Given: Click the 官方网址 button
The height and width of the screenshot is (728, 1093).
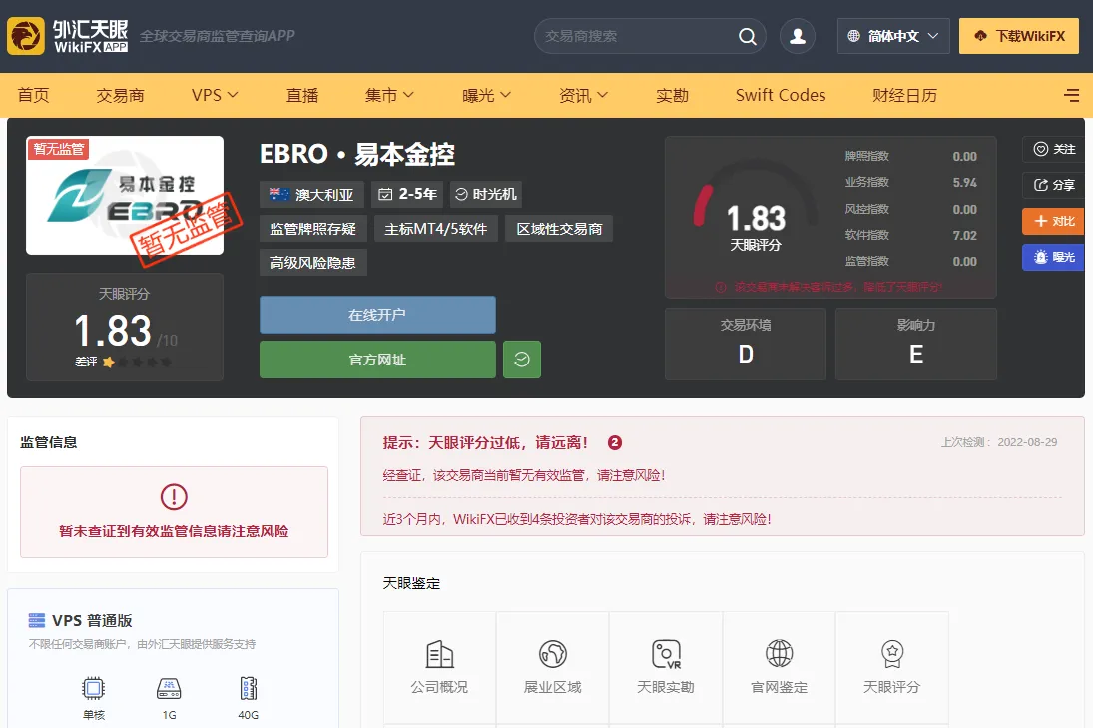Looking at the screenshot, I should click(377, 360).
